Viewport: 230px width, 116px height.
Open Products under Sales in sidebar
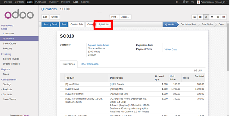8,48
